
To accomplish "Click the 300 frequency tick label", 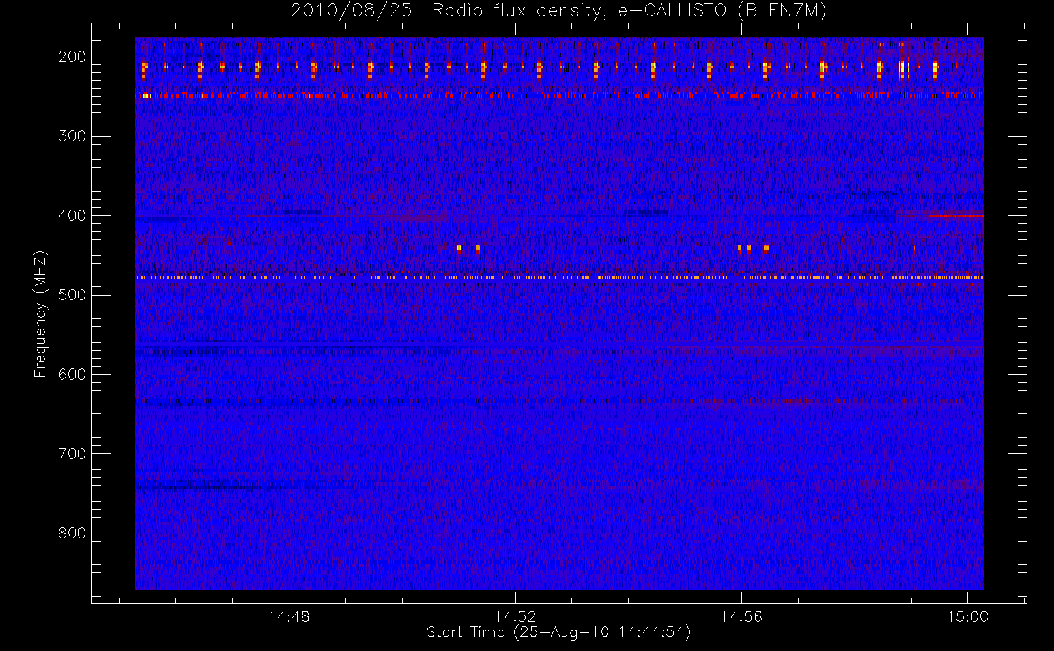I will (72, 136).
